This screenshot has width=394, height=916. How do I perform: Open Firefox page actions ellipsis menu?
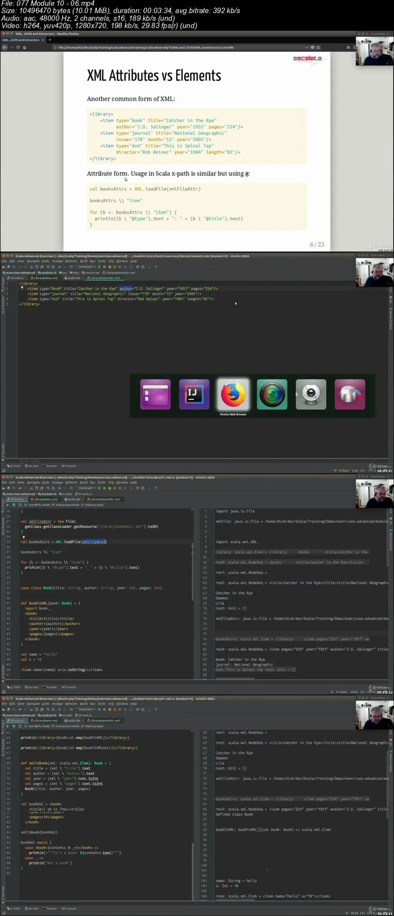[307, 47]
